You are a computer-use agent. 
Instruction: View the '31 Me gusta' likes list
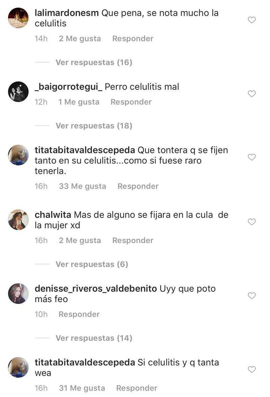pyautogui.click(x=82, y=388)
